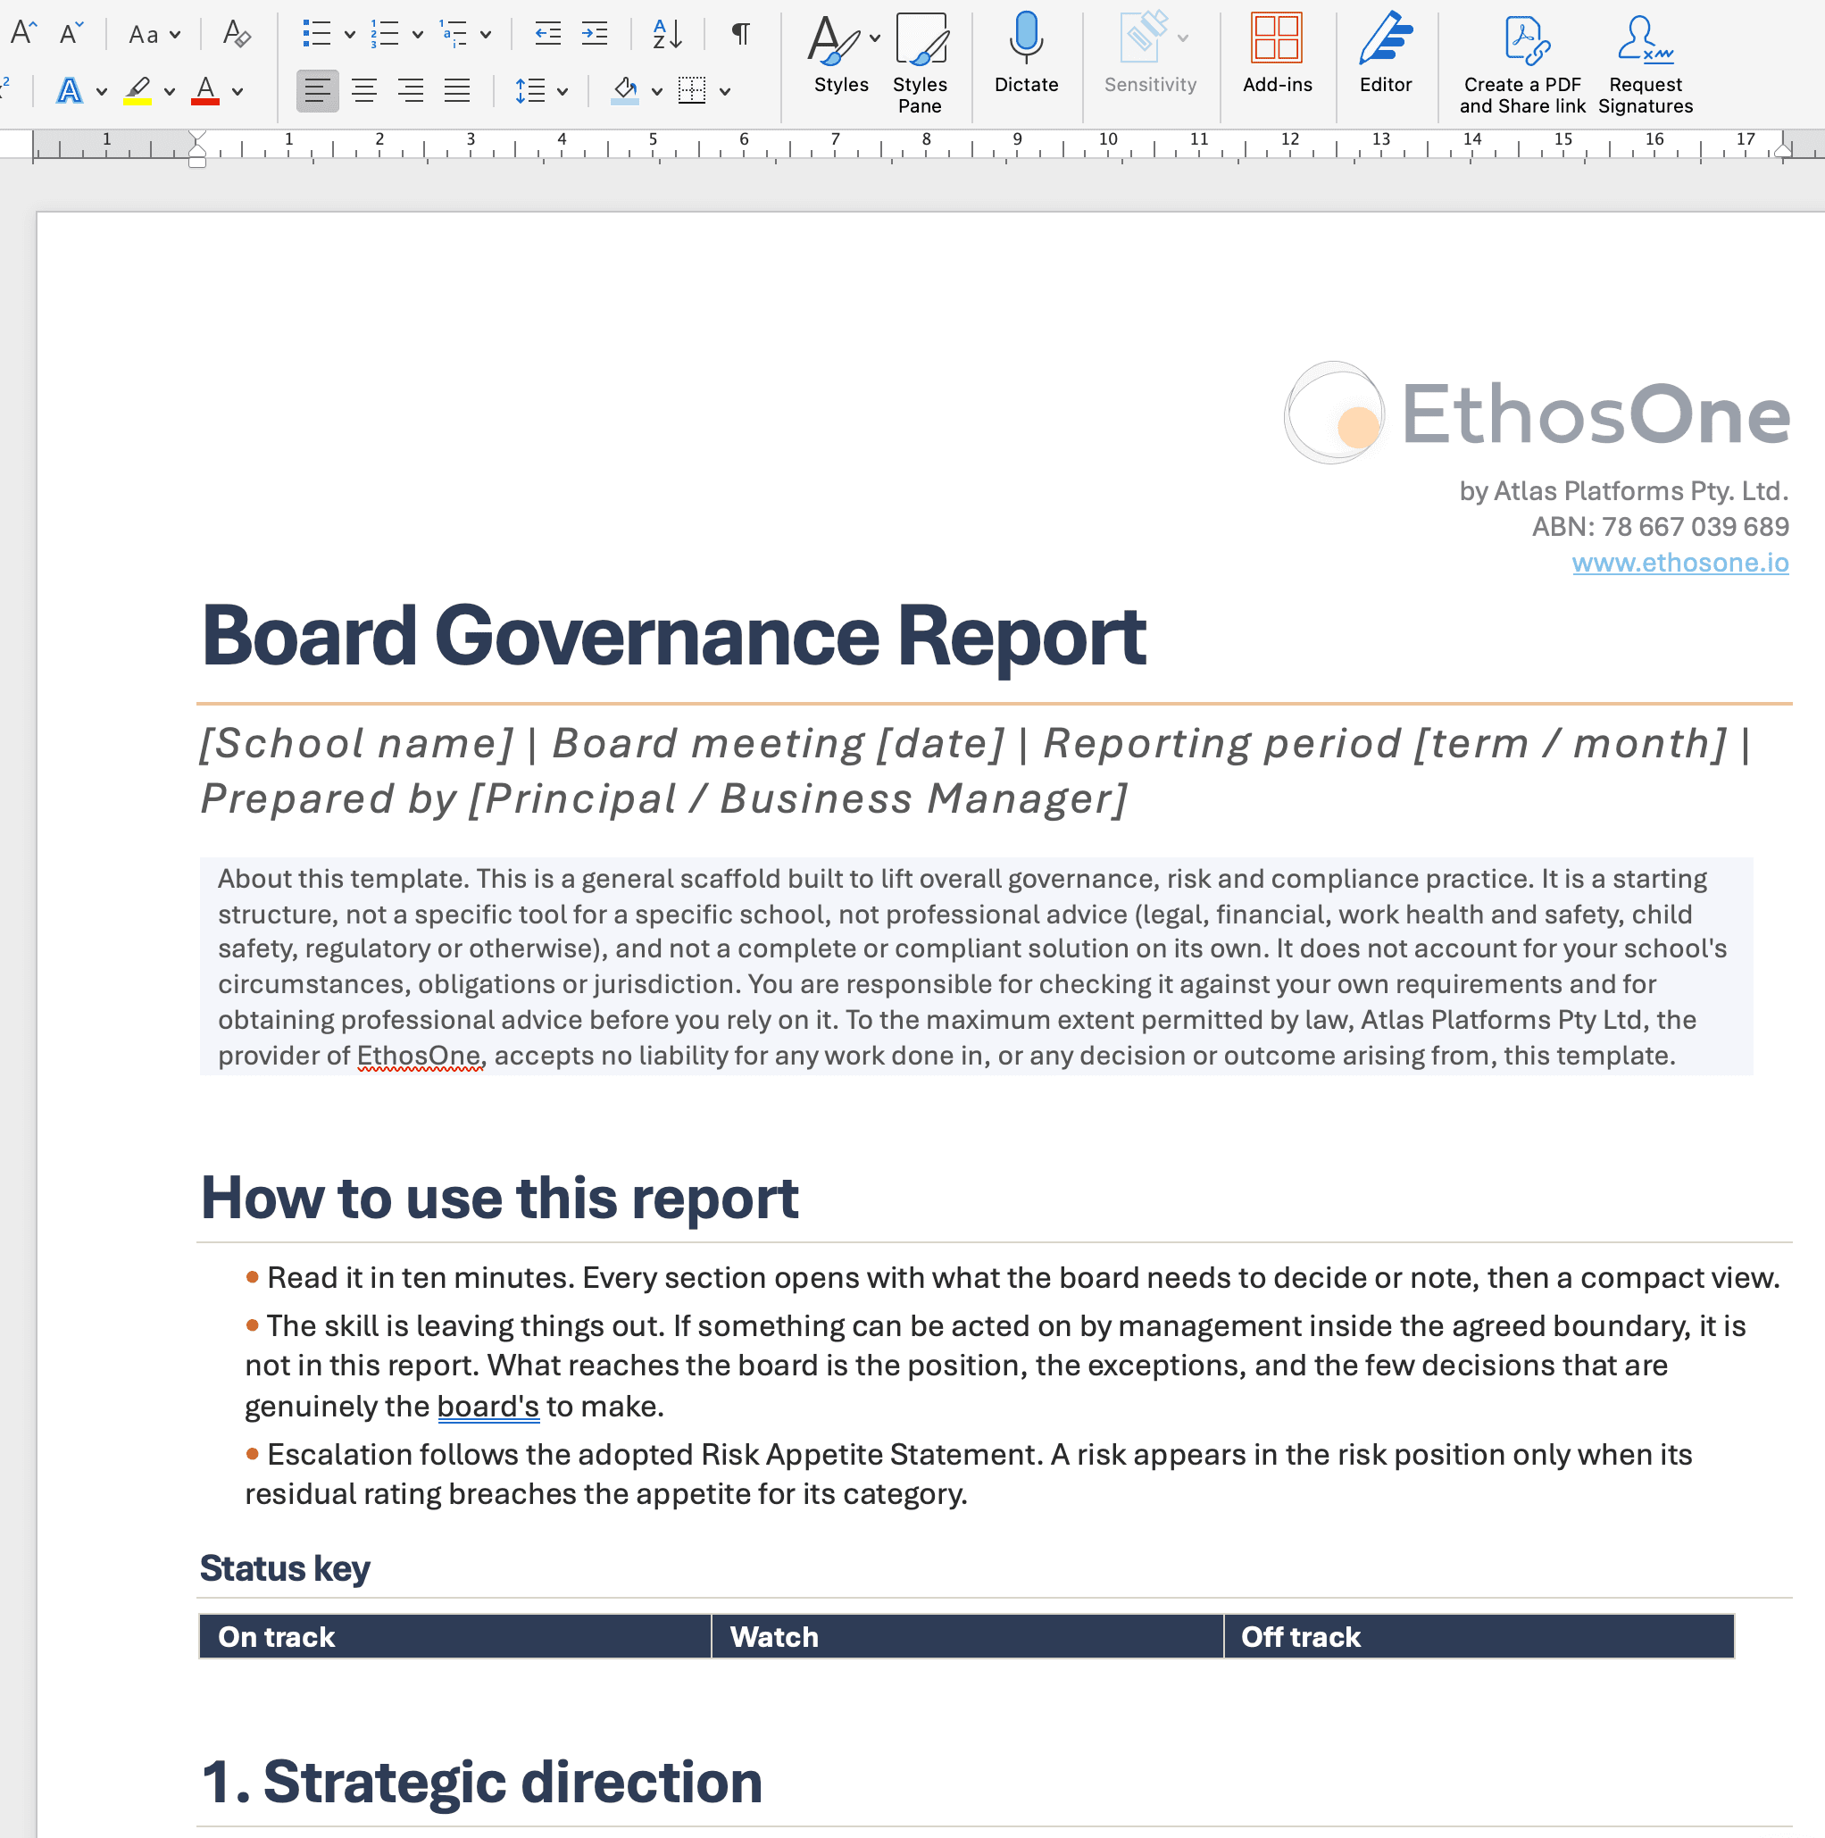
Task: Start Dictate with the microphone
Action: tap(1026, 54)
